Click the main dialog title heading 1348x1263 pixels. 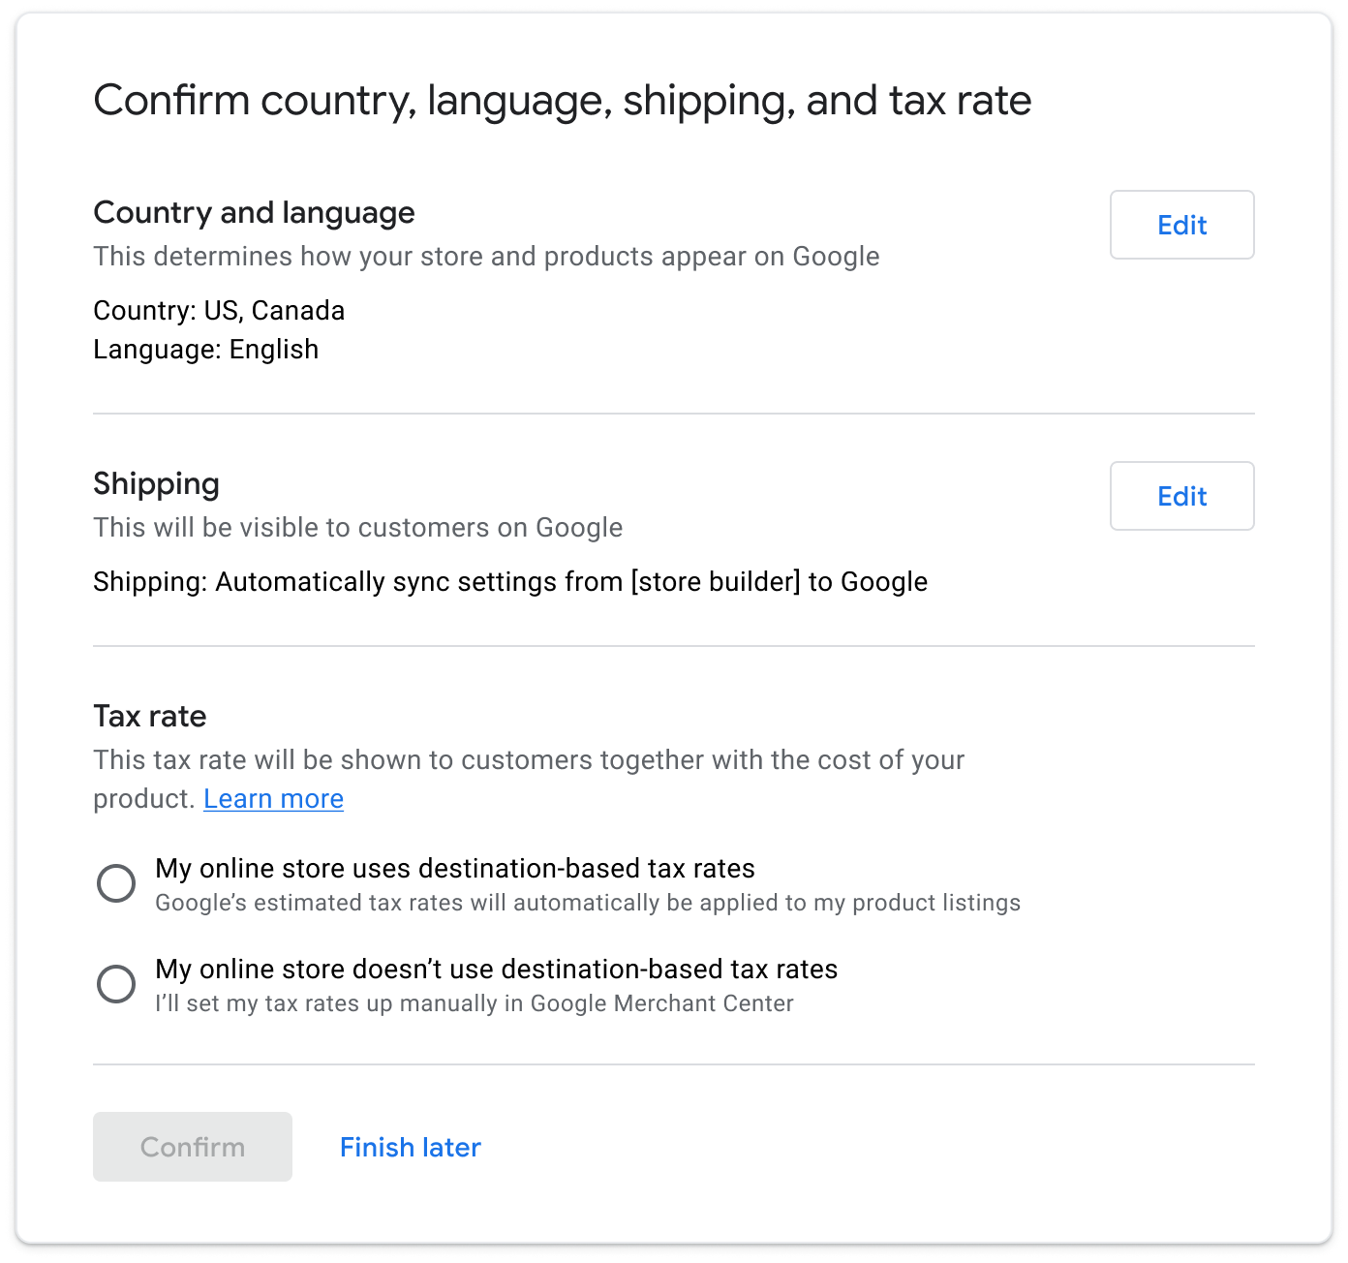tap(562, 101)
